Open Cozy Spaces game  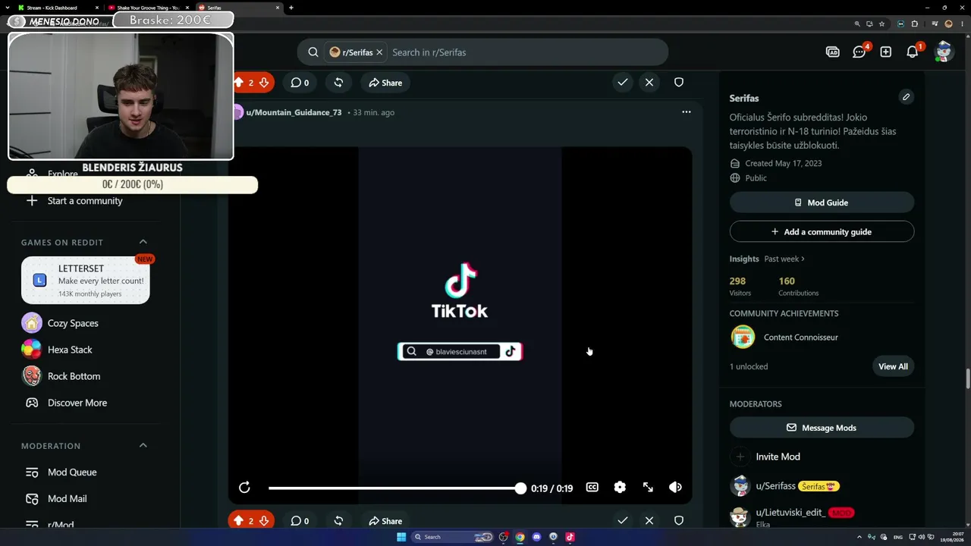coord(73,323)
